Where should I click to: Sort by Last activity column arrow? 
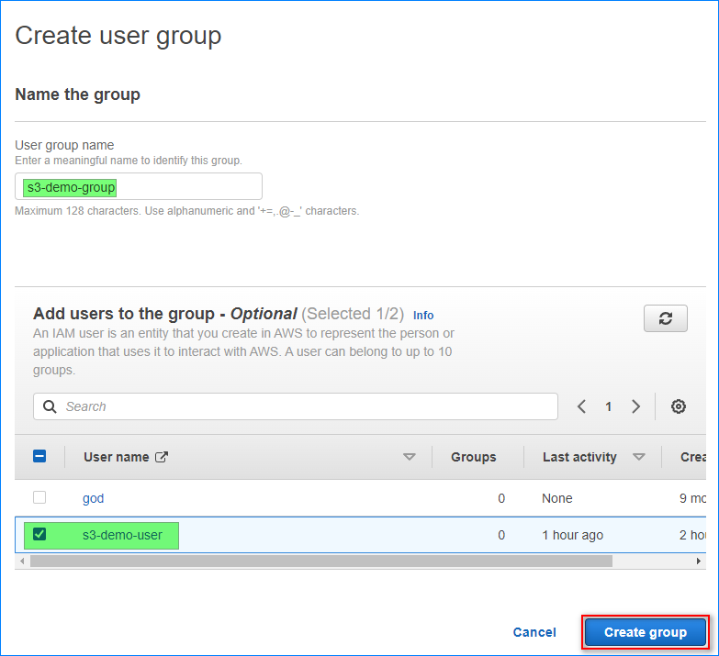[x=639, y=457]
